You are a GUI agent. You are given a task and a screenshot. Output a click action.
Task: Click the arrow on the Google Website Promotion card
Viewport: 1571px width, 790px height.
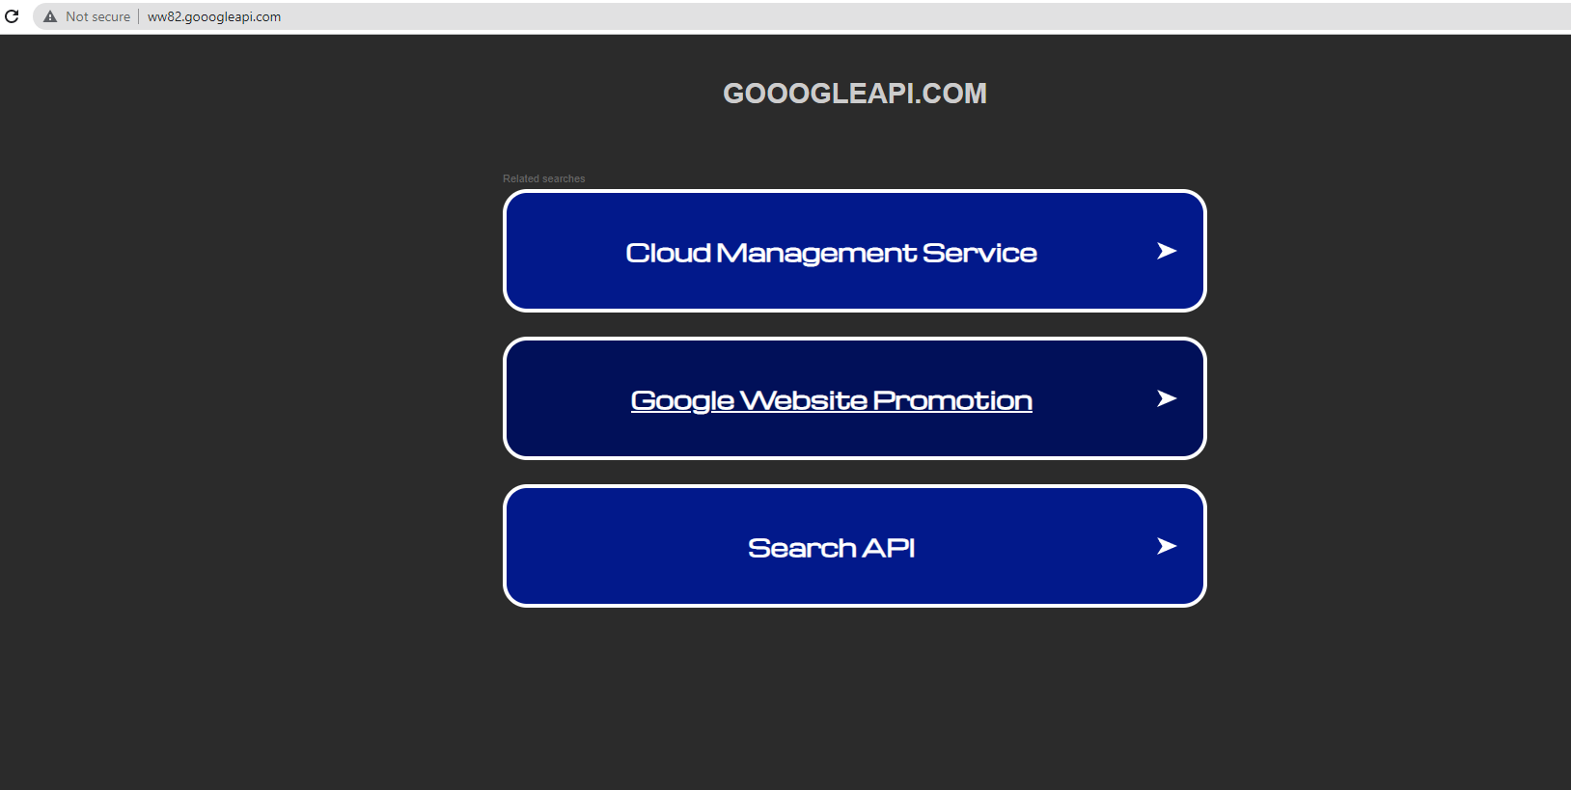tap(1166, 398)
